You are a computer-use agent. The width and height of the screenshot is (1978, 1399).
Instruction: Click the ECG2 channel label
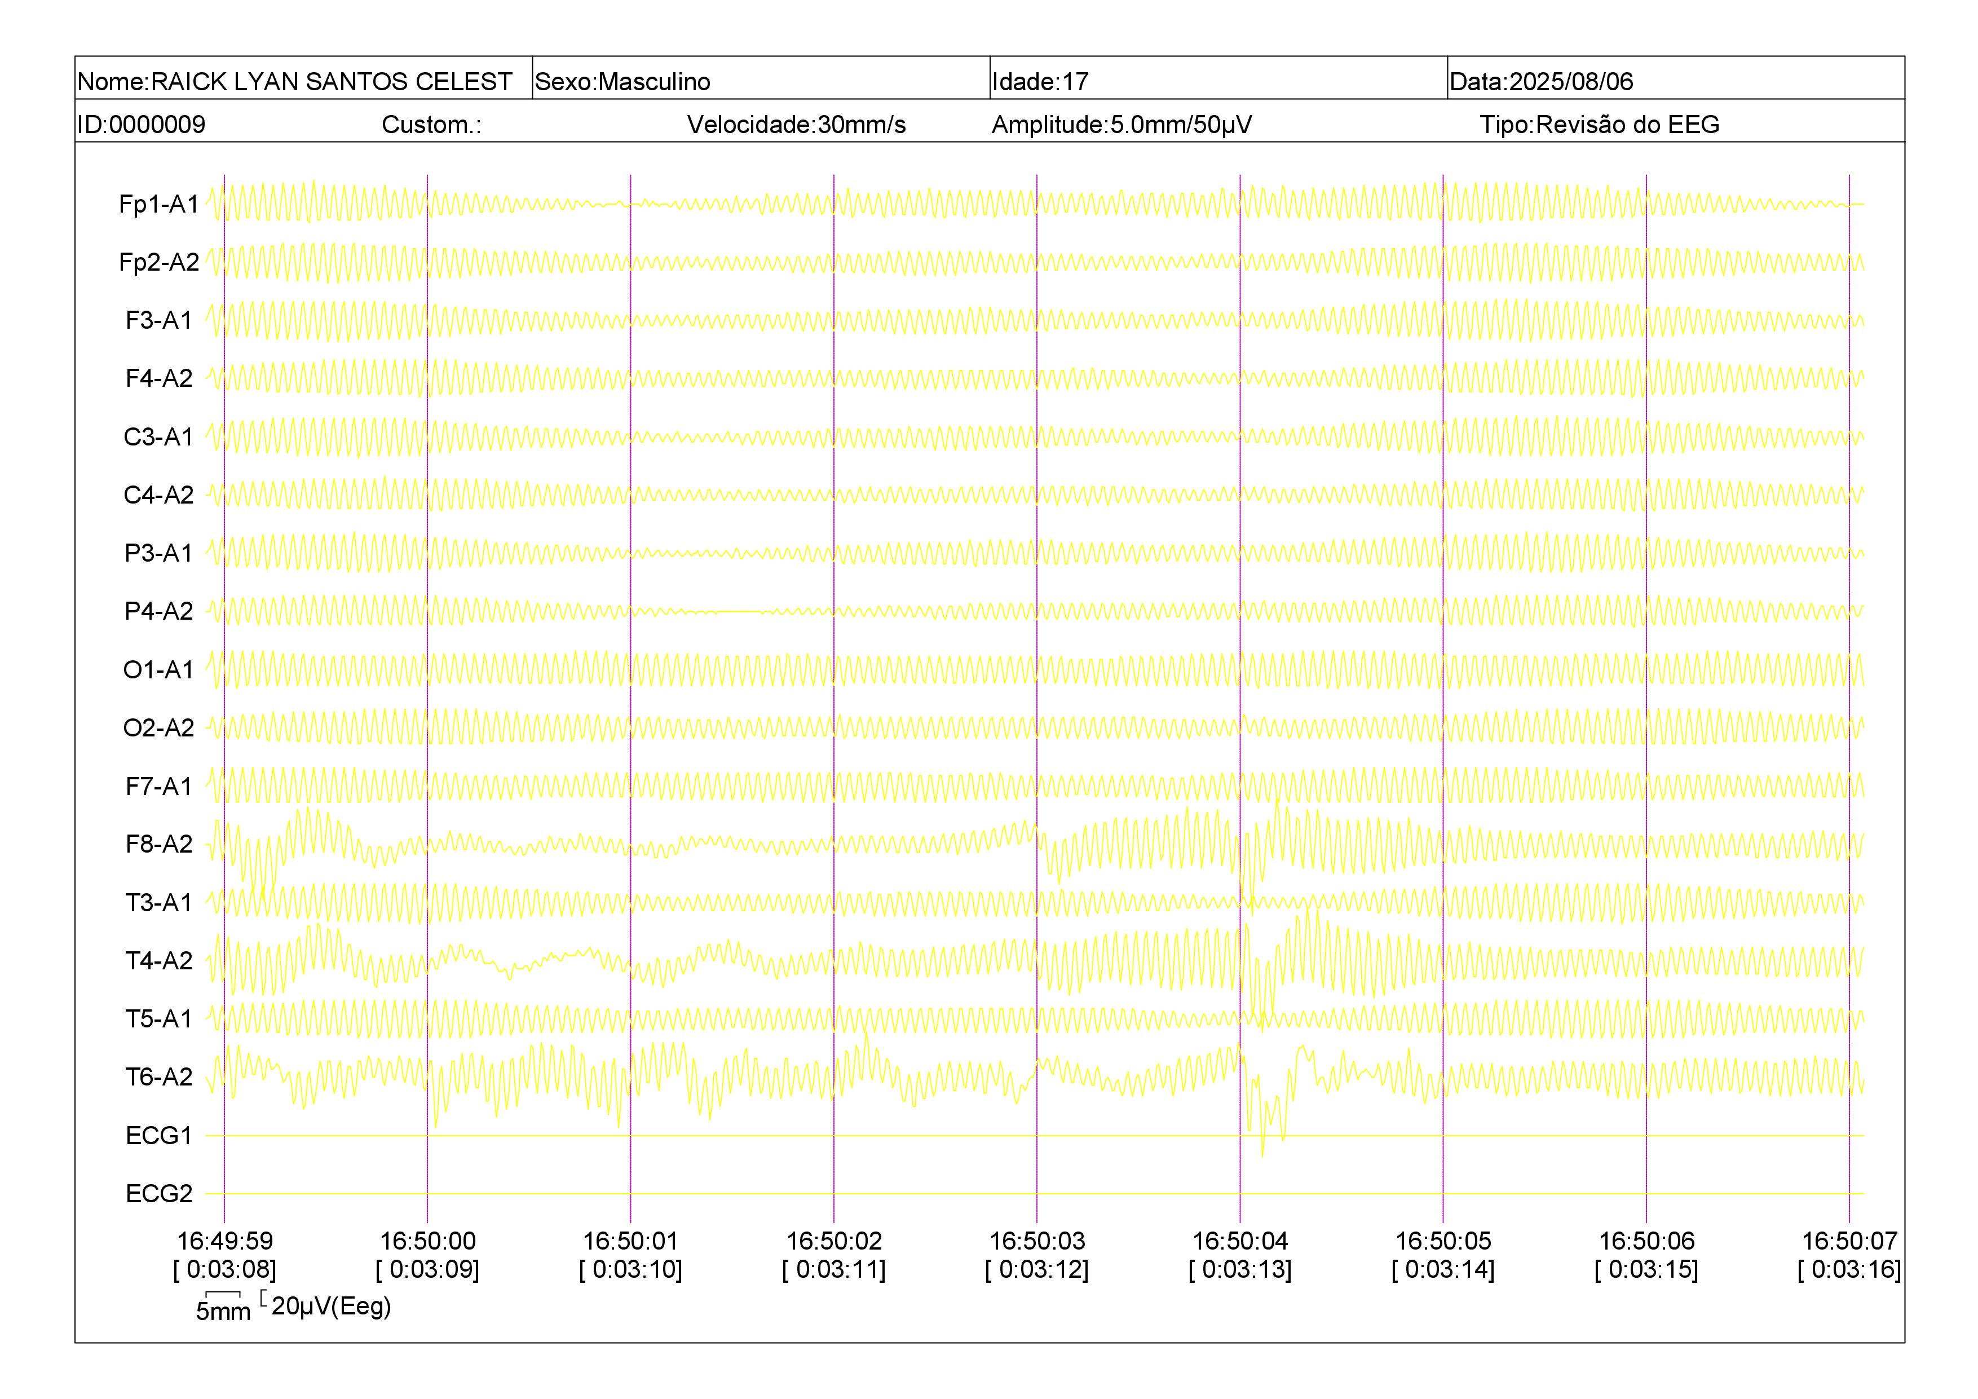(x=158, y=1193)
